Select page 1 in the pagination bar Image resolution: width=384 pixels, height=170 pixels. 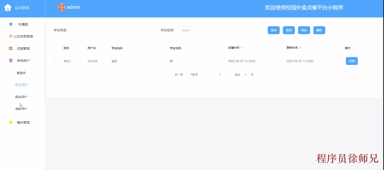point(219,74)
